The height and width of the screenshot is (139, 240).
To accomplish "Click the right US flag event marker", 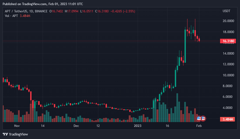I will 203,118.
